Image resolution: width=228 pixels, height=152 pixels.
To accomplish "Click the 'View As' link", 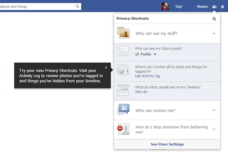I will tap(141, 92).
